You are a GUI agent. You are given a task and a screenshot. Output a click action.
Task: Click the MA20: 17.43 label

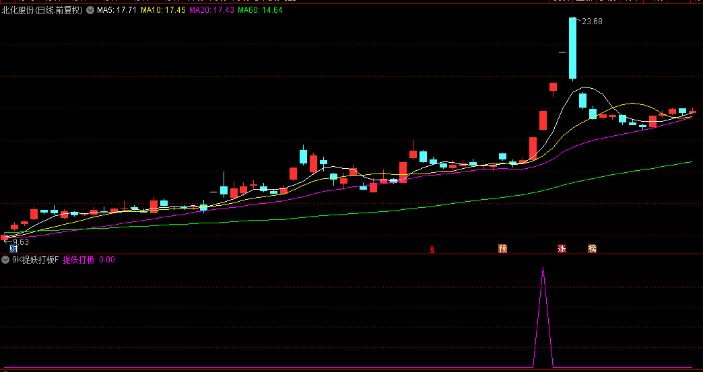pos(211,10)
